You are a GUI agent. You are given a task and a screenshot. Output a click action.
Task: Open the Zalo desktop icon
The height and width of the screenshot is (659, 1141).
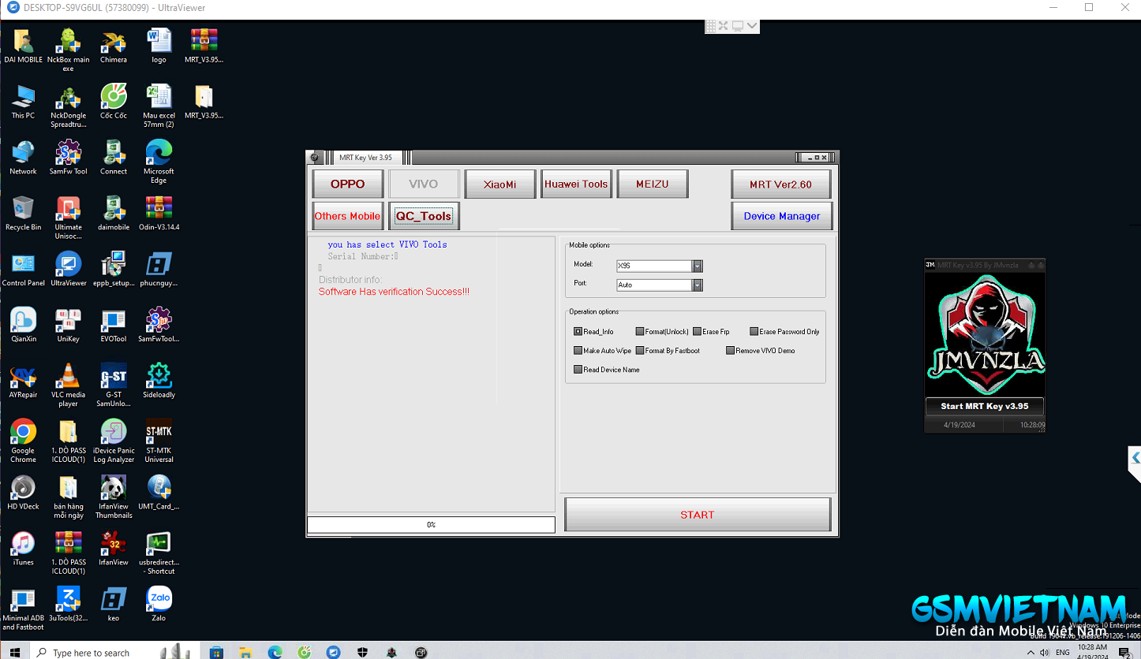(159, 605)
